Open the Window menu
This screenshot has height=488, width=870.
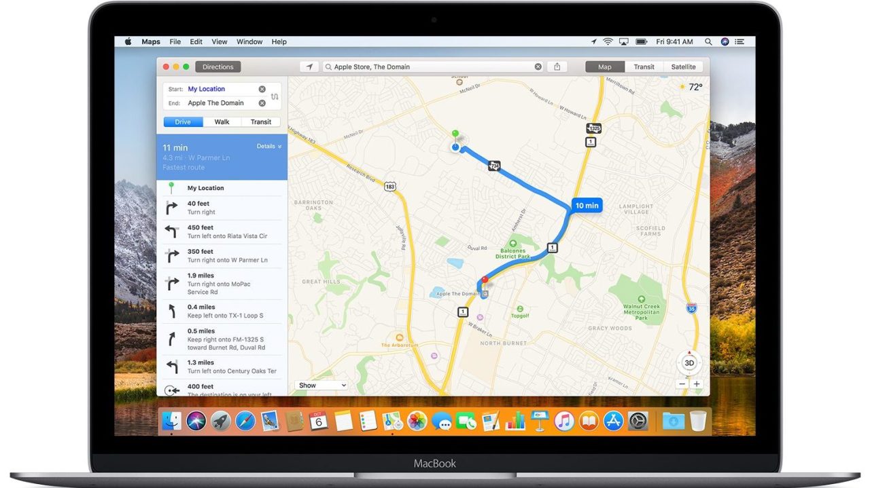(249, 42)
